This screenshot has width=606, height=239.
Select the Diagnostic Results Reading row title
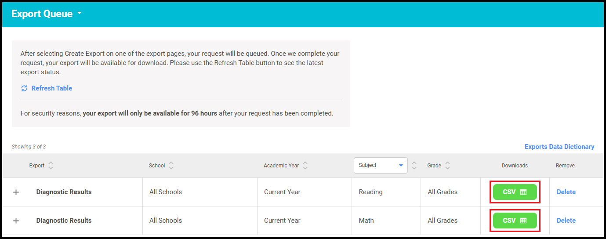point(64,192)
